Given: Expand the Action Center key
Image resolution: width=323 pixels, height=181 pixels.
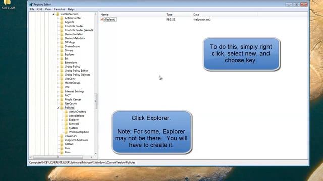Looking at the screenshot, I should [58, 18].
